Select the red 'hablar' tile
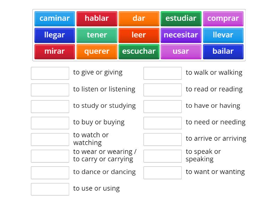This screenshot has width=278, height=208. click(97, 18)
